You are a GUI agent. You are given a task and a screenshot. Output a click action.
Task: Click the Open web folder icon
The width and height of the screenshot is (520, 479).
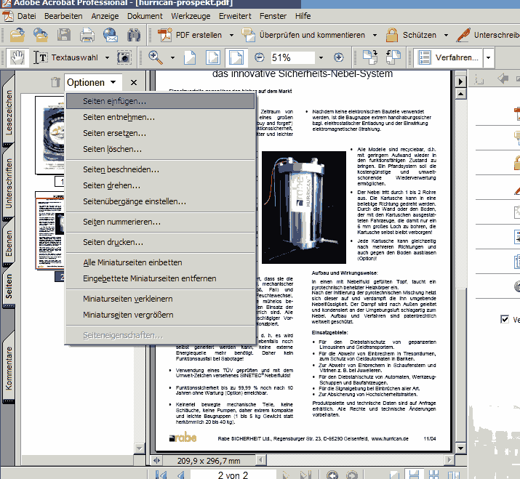pyautogui.click(x=41, y=35)
